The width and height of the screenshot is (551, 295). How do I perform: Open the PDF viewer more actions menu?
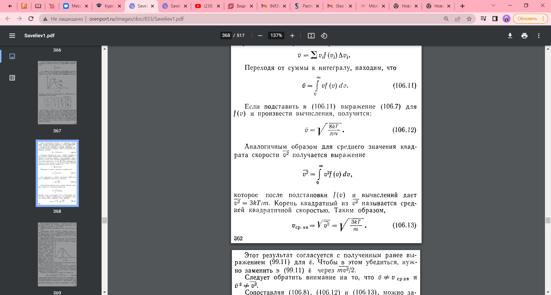pos(539,36)
